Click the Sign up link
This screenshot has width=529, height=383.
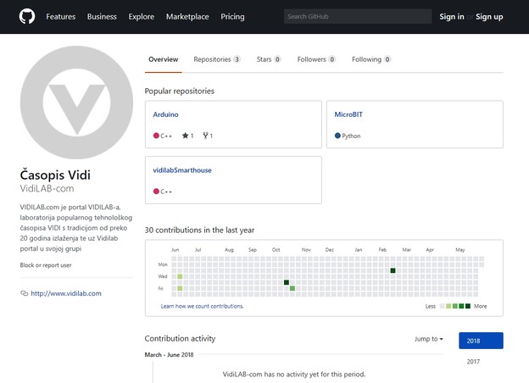click(489, 16)
